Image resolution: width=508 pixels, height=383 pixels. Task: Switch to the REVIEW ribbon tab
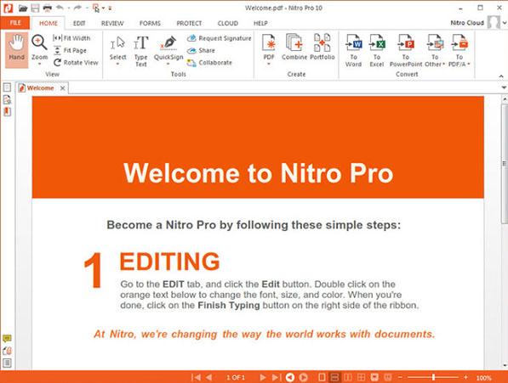112,23
